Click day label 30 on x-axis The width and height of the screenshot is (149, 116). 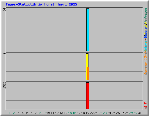[135, 113]
